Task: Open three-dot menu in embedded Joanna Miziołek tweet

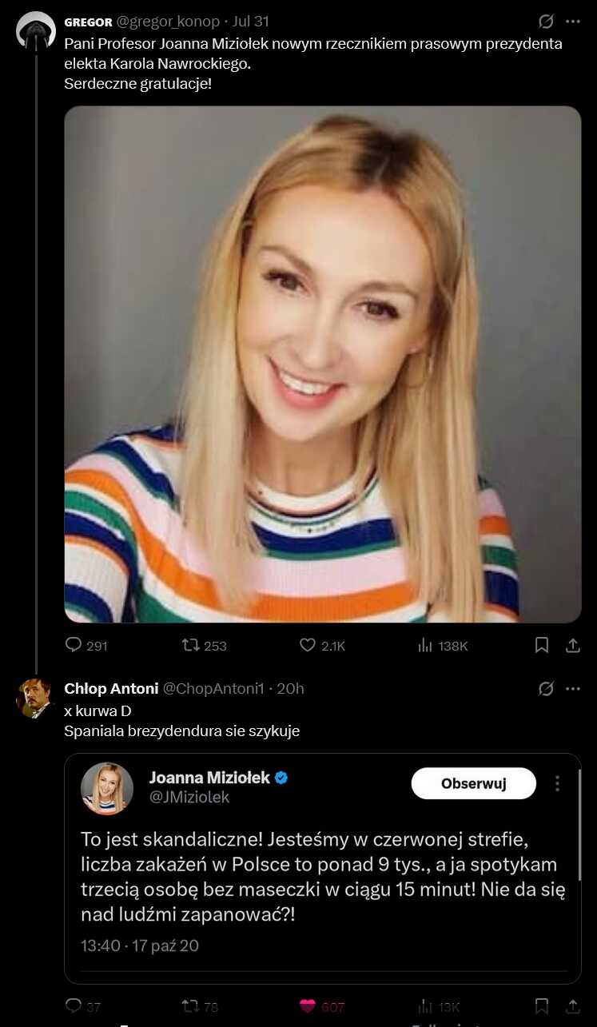Action: [x=557, y=784]
